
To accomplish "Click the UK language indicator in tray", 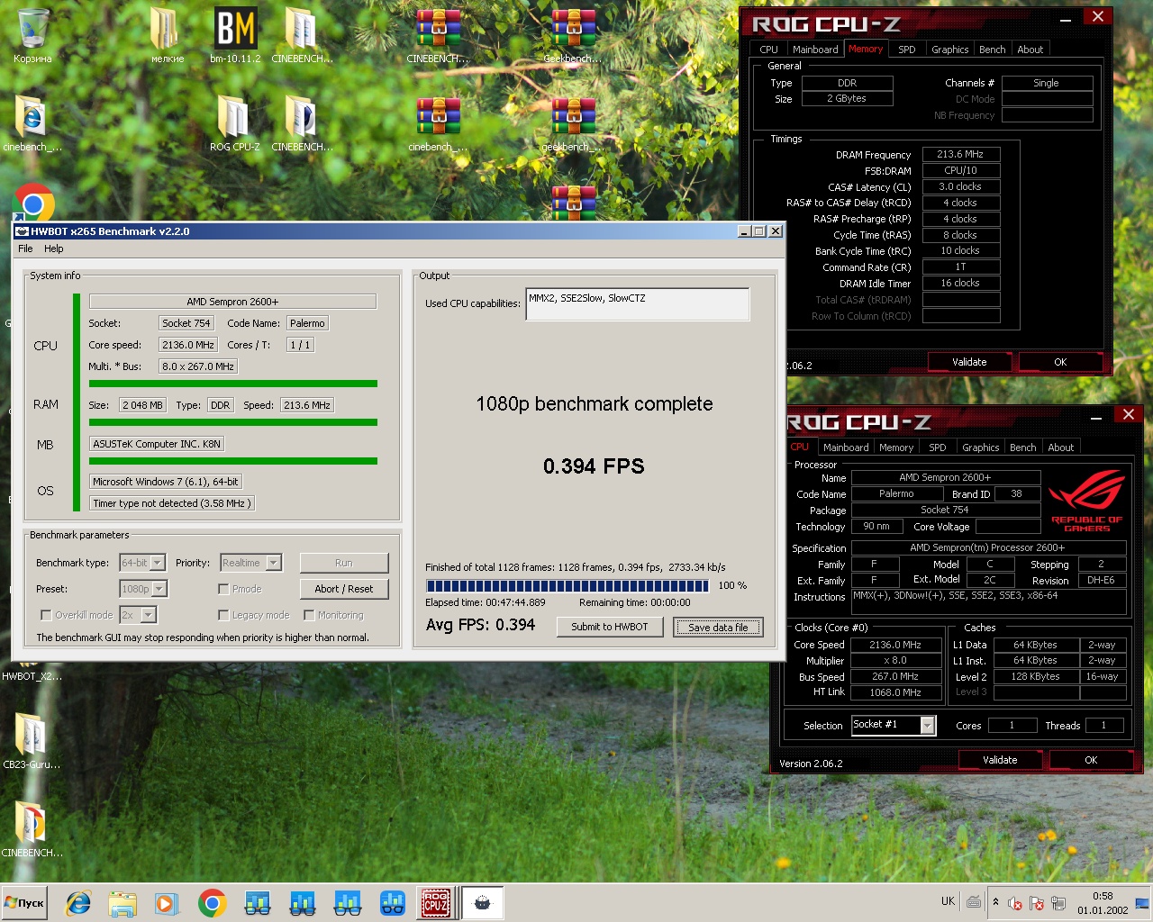I will [948, 901].
